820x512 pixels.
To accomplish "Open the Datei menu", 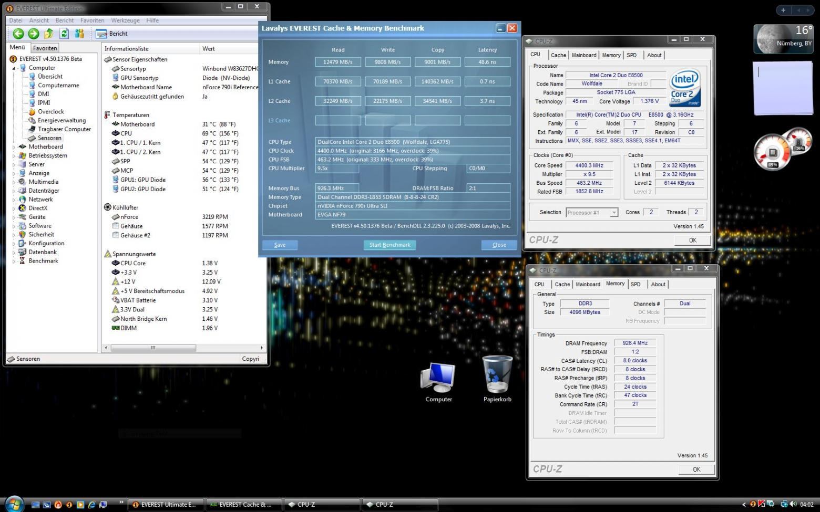I will pos(16,20).
